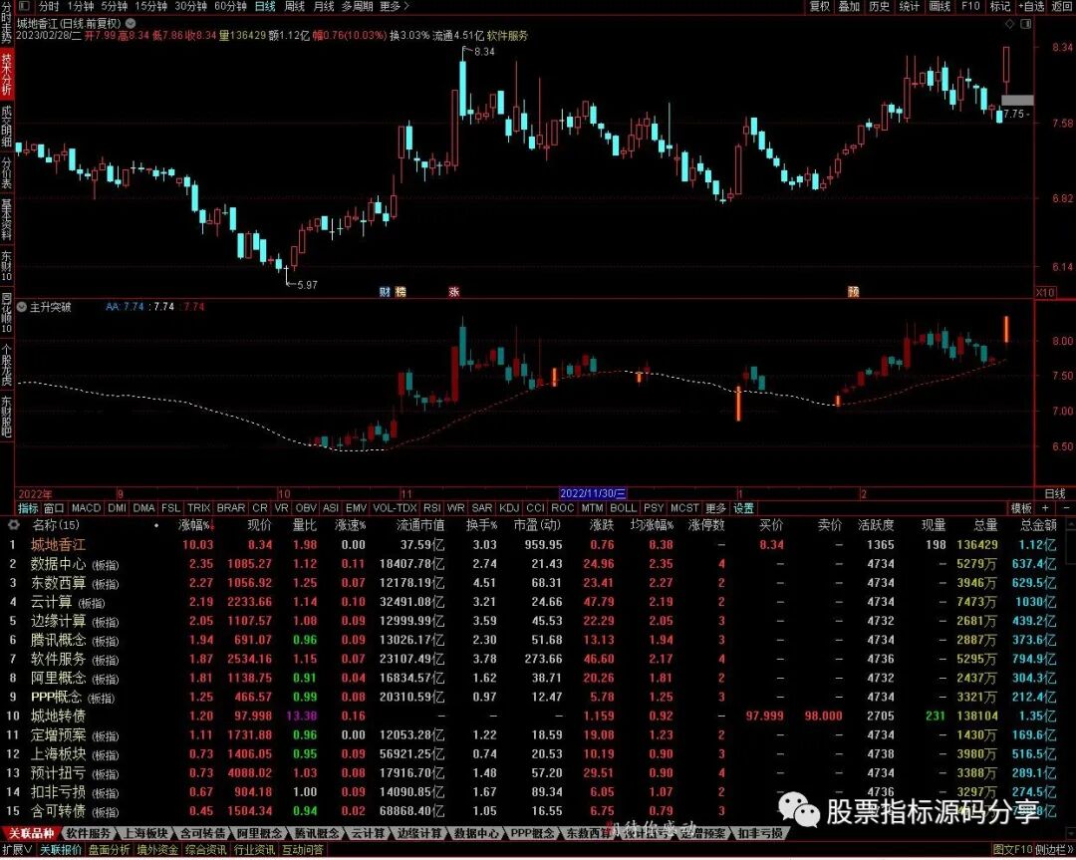Select the 日线 period
1076x860 pixels.
[265, 6]
